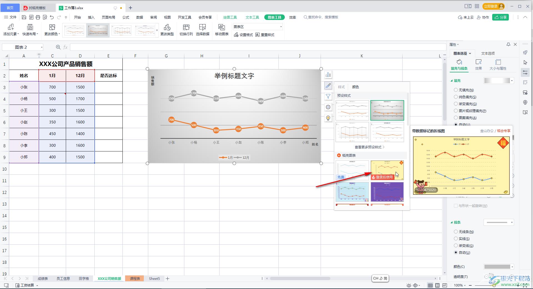The height and width of the screenshot is (289, 533).
Task: Open Select Data (选择数据)
Action: [203, 30]
